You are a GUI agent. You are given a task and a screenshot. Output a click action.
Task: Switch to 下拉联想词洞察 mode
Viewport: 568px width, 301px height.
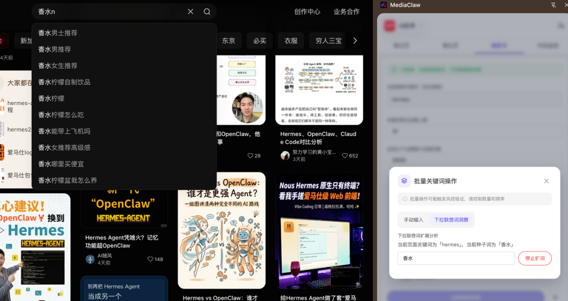pos(451,220)
